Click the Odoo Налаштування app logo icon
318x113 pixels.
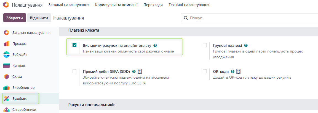(6, 5)
